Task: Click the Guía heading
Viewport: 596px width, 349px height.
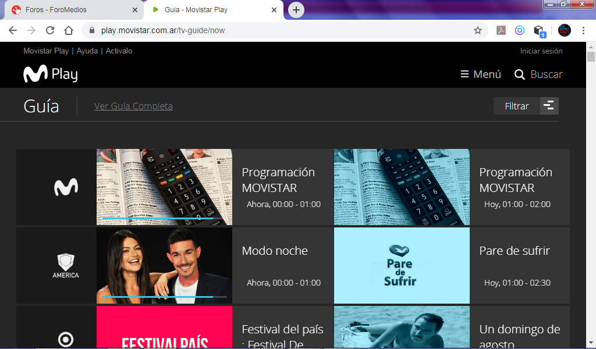Action: [41, 106]
